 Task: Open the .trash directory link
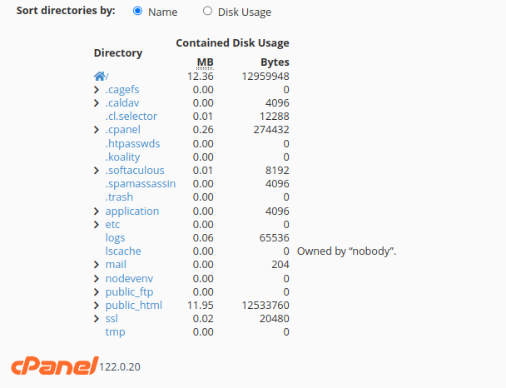(119, 196)
